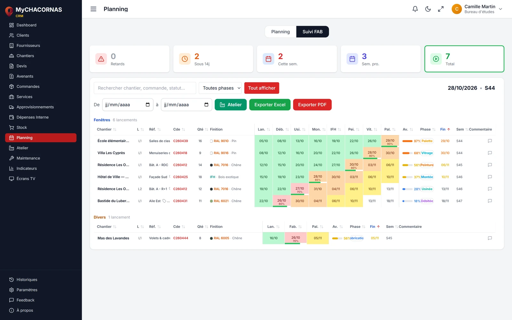Image resolution: width=512 pixels, height=320 pixels.
Task: Open Historiques in the sidebar
Action: click(41, 280)
